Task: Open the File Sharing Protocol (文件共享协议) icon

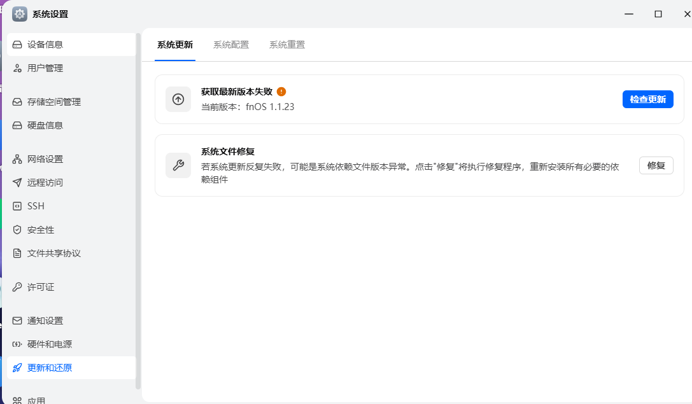Action: click(17, 253)
